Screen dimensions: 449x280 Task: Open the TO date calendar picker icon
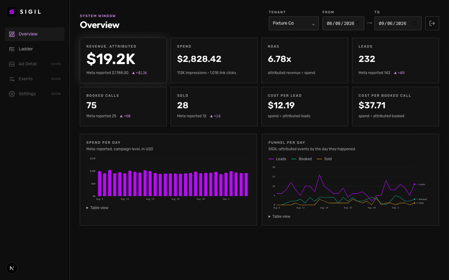tap(415, 23)
